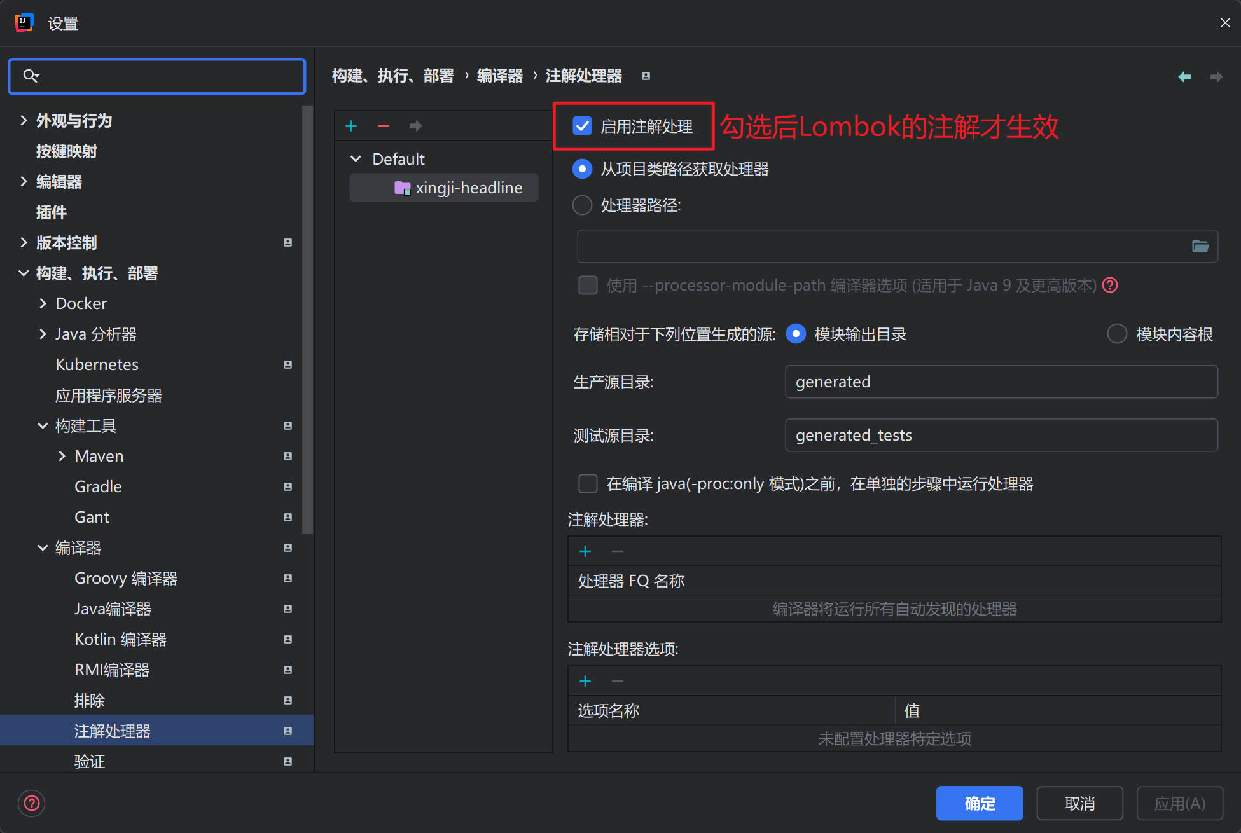
Task: Collapse the Default profile tree node
Action: tap(356, 158)
